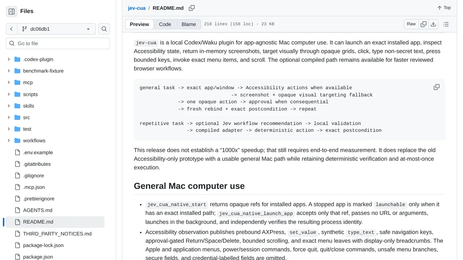Screen dimensions: 463x260
Task: Open the .env.example file
Action: (x=38, y=152)
